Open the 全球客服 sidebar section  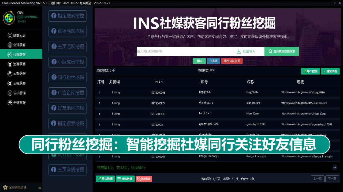pyautogui.click(x=19, y=103)
